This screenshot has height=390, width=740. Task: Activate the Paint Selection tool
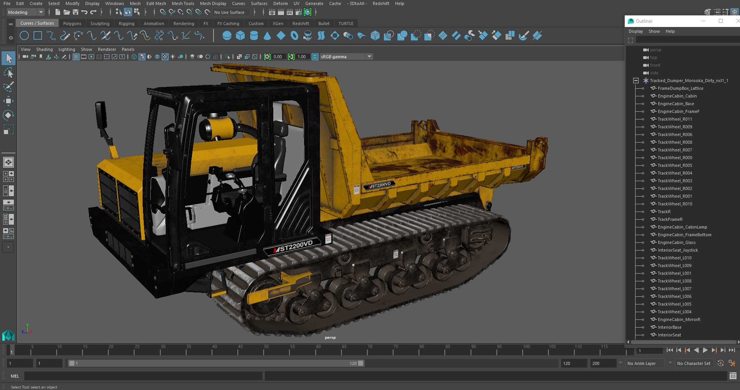click(x=8, y=87)
